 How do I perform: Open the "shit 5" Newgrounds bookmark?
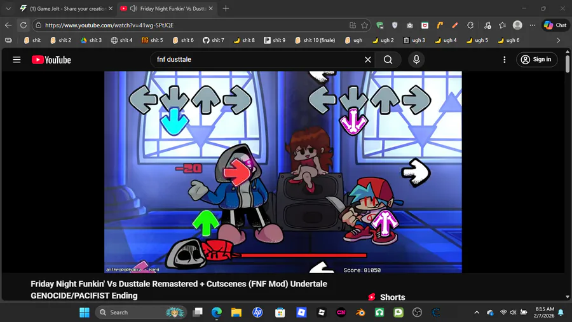tap(153, 40)
